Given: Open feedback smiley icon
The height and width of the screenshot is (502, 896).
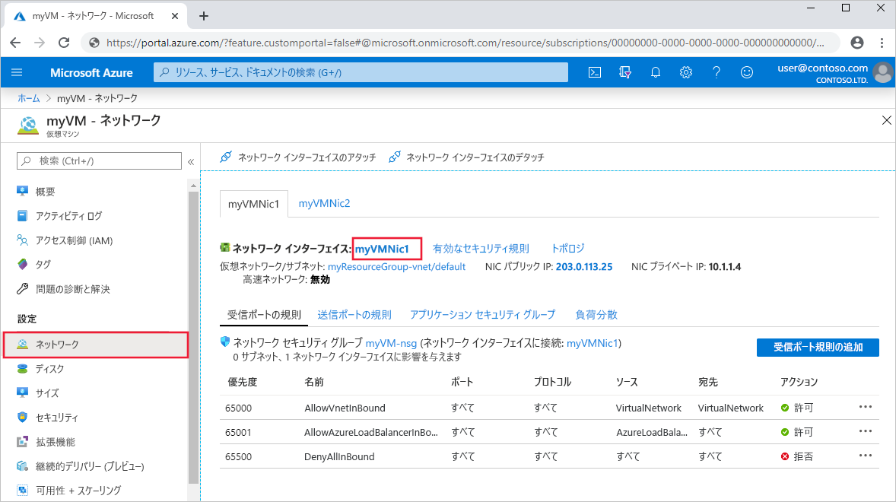Looking at the screenshot, I should (x=747, y=72).
